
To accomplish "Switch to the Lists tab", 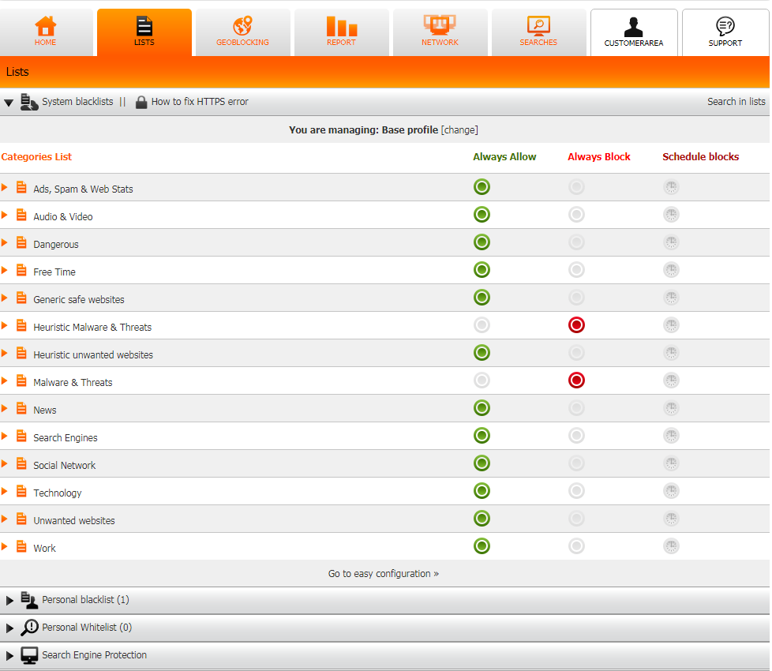I will pos(144,32).
